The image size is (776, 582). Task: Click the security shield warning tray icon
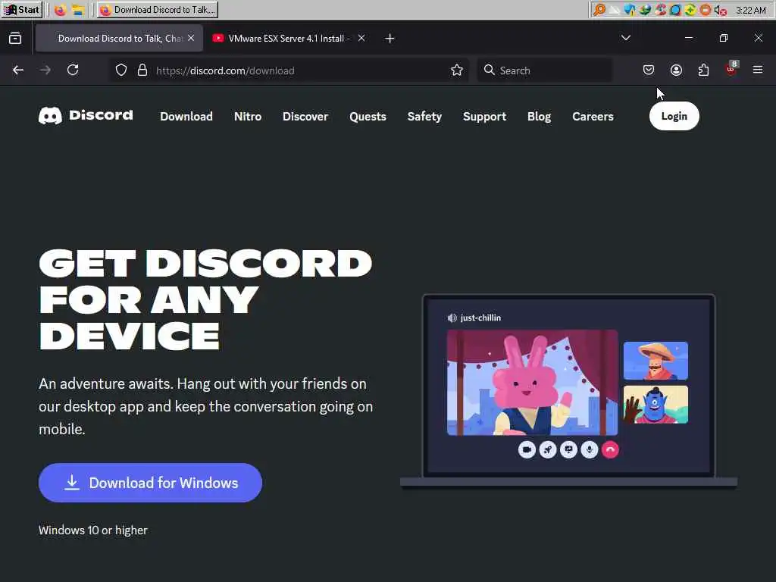click(x=630, y=10)
